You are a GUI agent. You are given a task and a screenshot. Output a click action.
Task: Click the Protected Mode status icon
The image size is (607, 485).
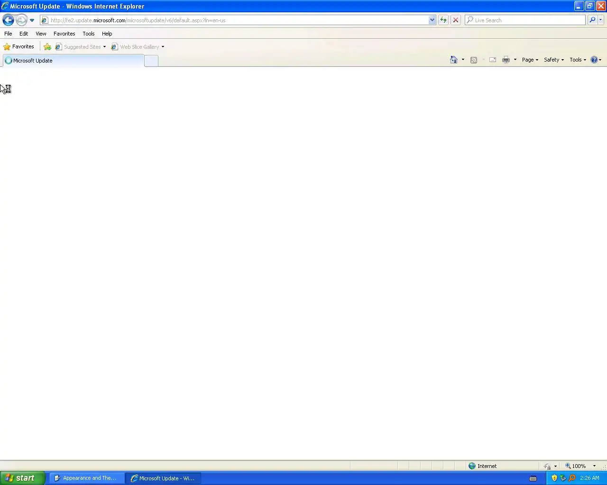[x=547, y=466]
